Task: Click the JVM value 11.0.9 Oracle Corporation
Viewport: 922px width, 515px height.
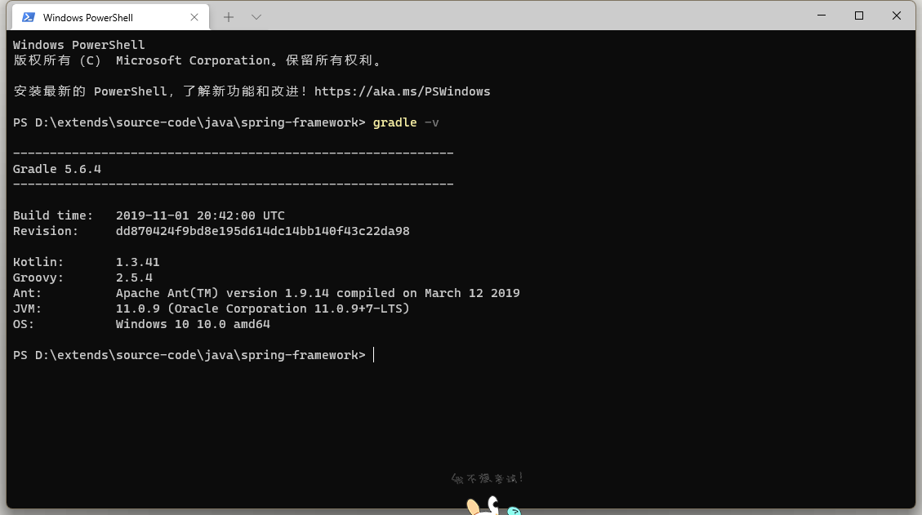Action: point(262,309)
